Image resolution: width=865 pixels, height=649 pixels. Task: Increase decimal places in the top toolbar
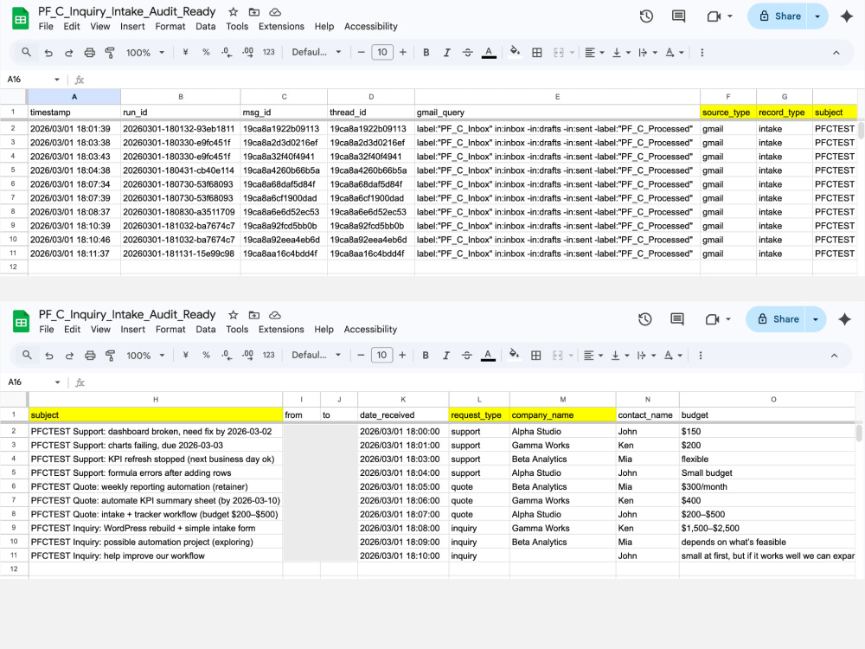point(247,52)
